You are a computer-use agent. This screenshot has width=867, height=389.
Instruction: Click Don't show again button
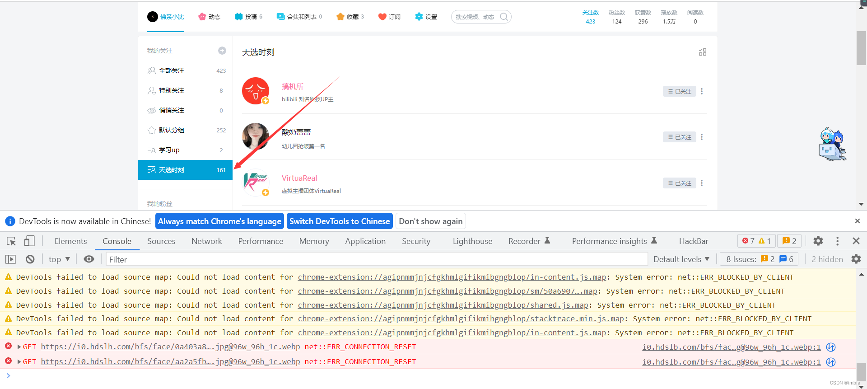431,221
